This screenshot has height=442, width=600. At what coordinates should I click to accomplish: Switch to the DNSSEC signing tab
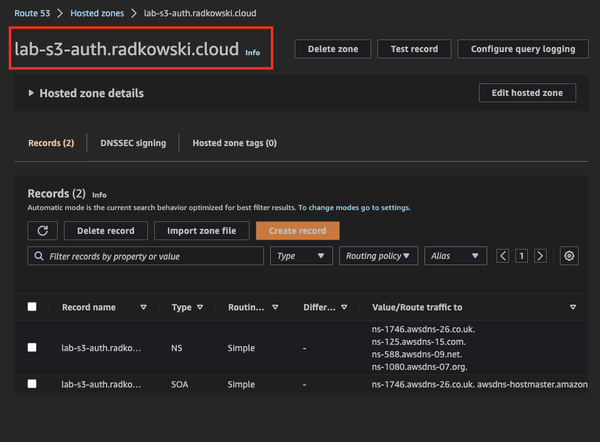pyautogui.click(x=133, y=143)
